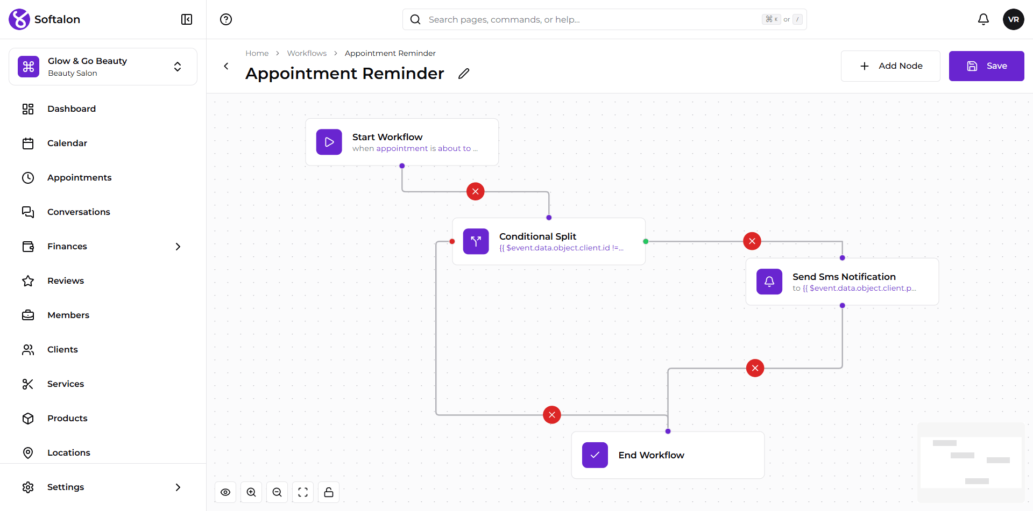Click the Appointment Reminder breadcrumb
The image size is (1033, 511).
[390, 53]
